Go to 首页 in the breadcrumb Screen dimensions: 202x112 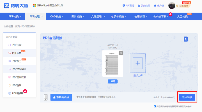pos(17,26)
